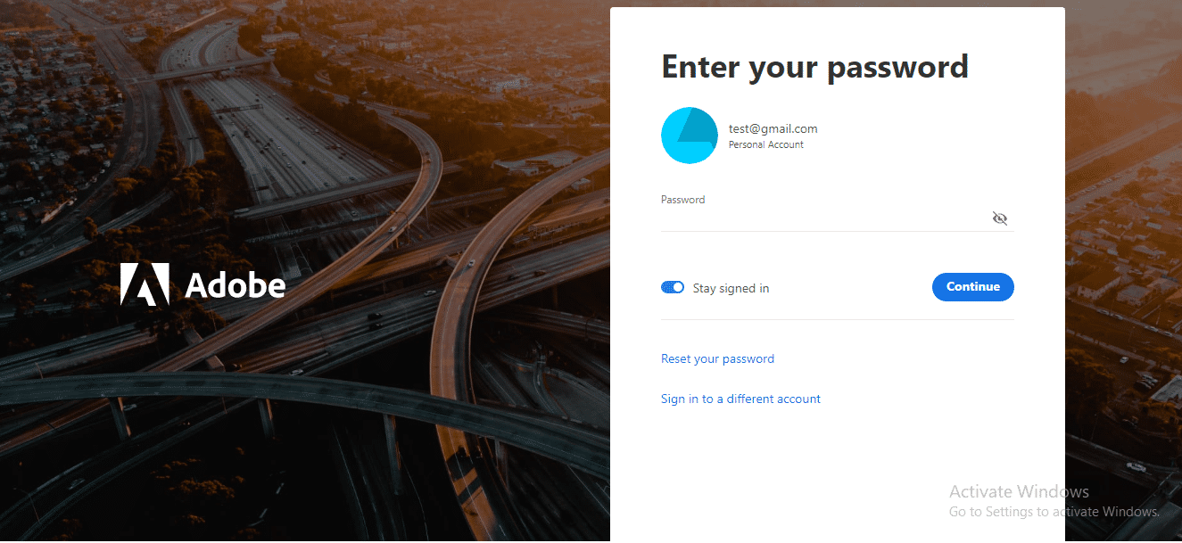
Task: Click the Adobe wordmark text
Action: pos(236,285)
